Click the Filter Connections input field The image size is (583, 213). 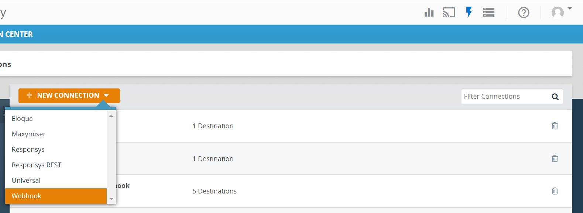click(x=504, y=97)
